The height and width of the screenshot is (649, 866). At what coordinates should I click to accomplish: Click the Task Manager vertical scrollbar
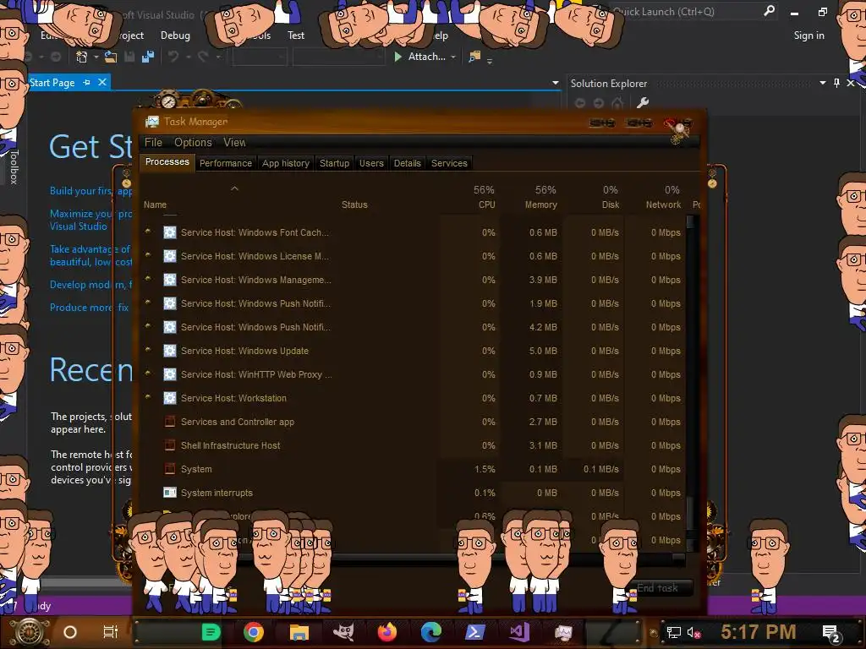(689, 384)
